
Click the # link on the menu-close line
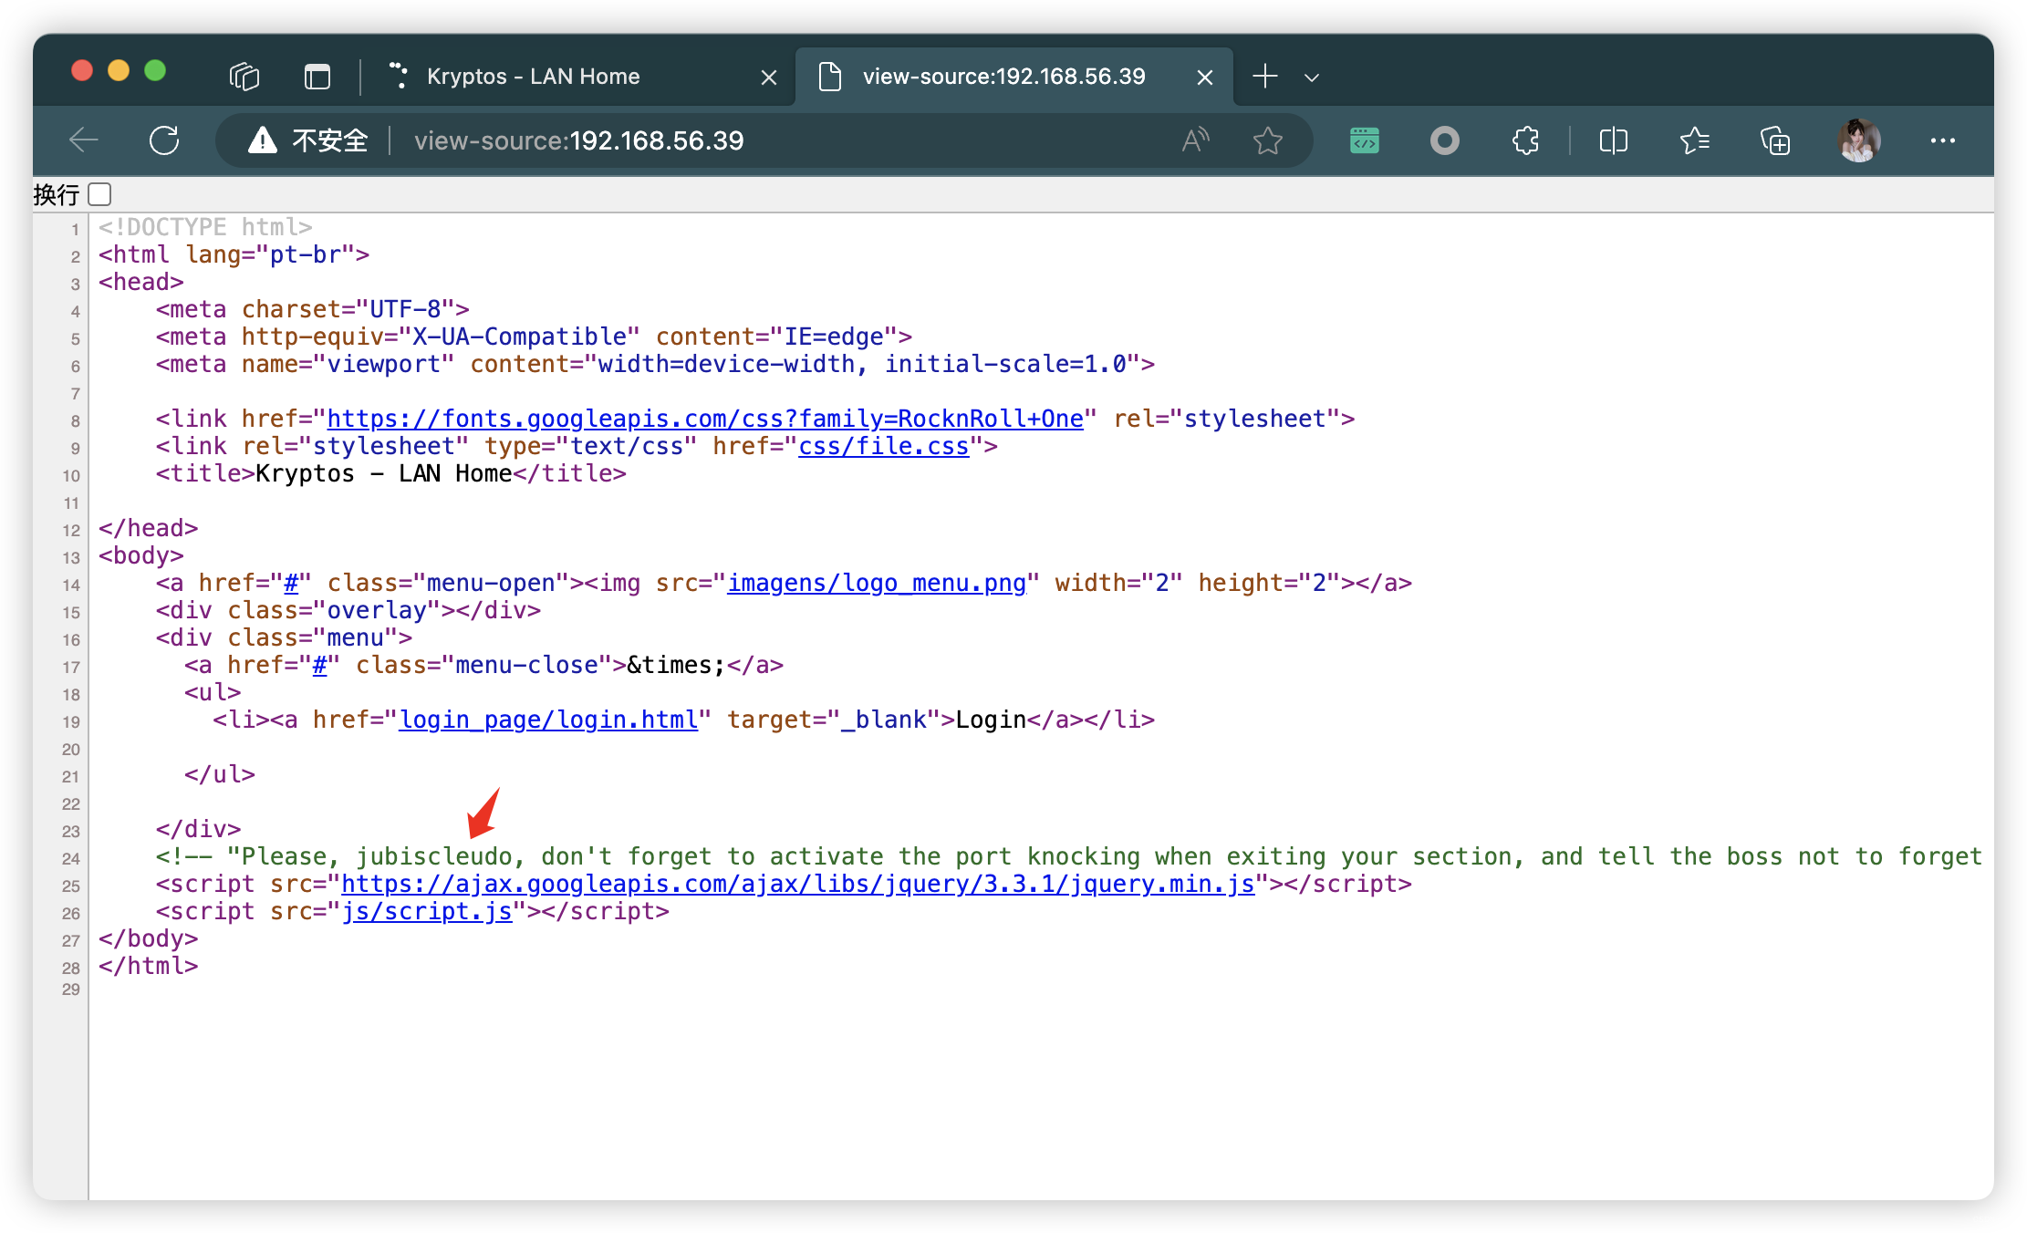pos(319,665)
